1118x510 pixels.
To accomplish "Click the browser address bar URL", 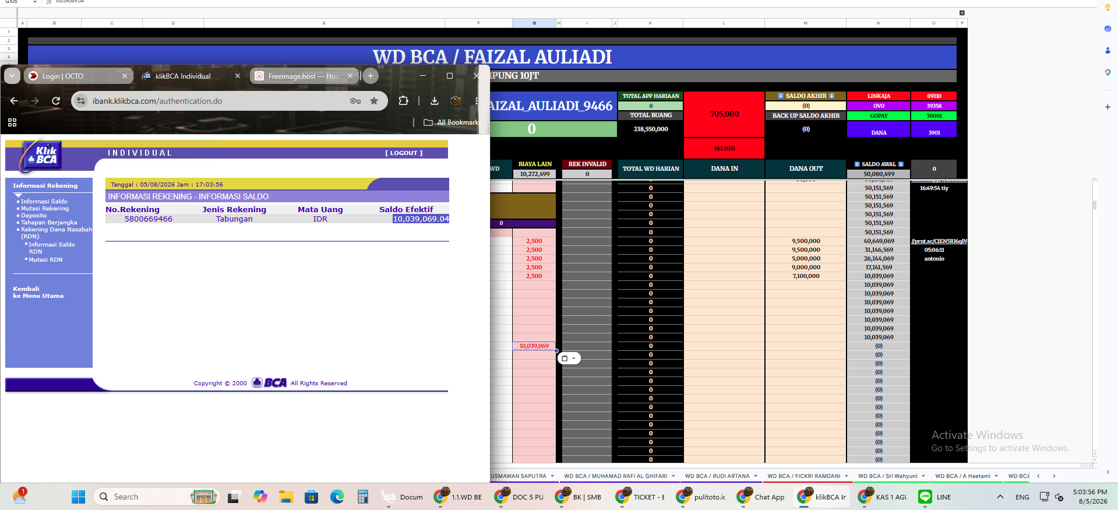I will (x=157, y=101).
